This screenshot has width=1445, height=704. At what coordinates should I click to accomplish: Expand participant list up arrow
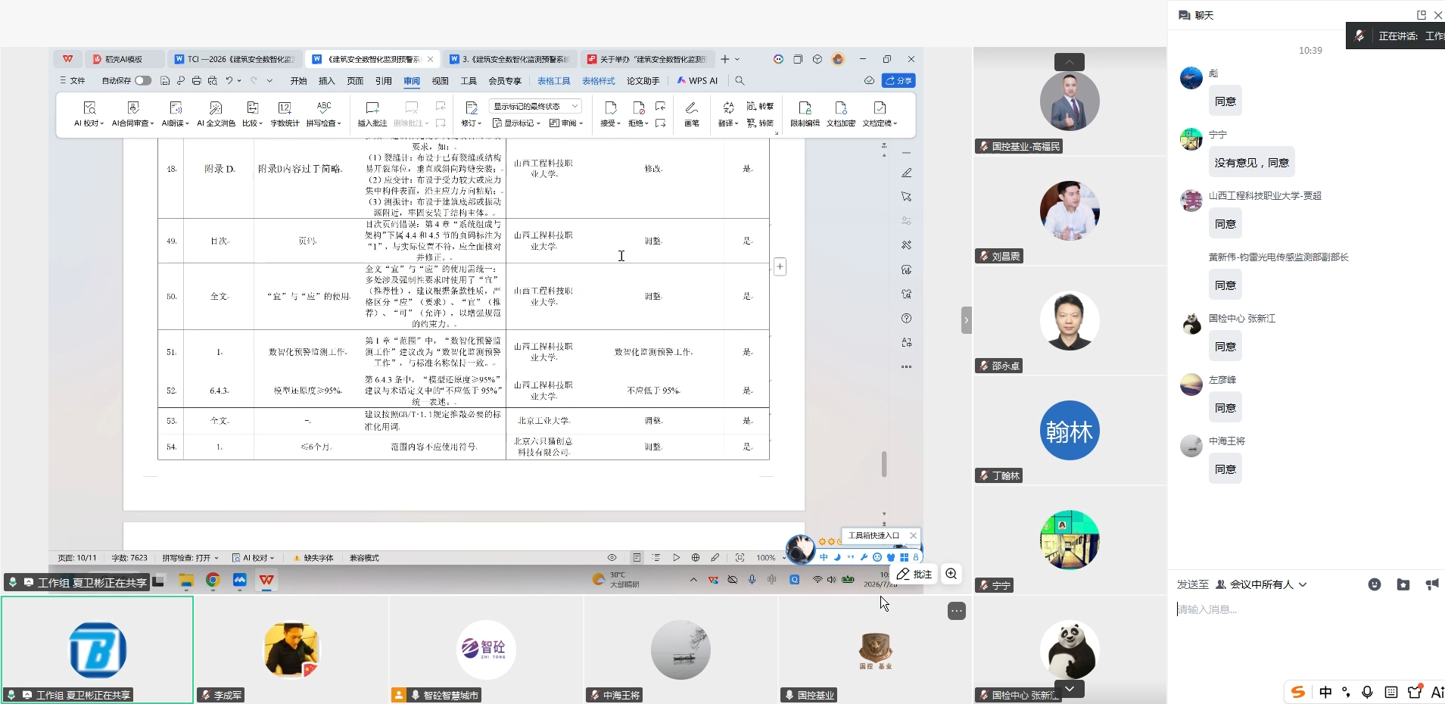(x=1070, y=62)
